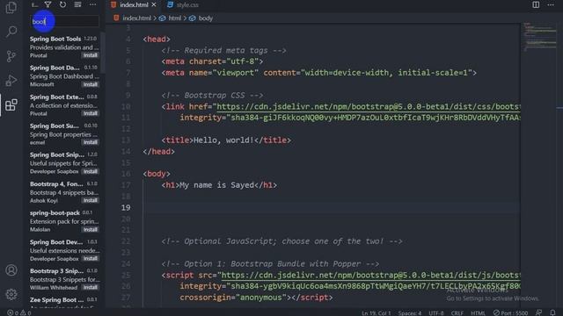563x316 pixels.
Task: Install Spring Boot Snippets extension
Action: [x=90, y=171]
